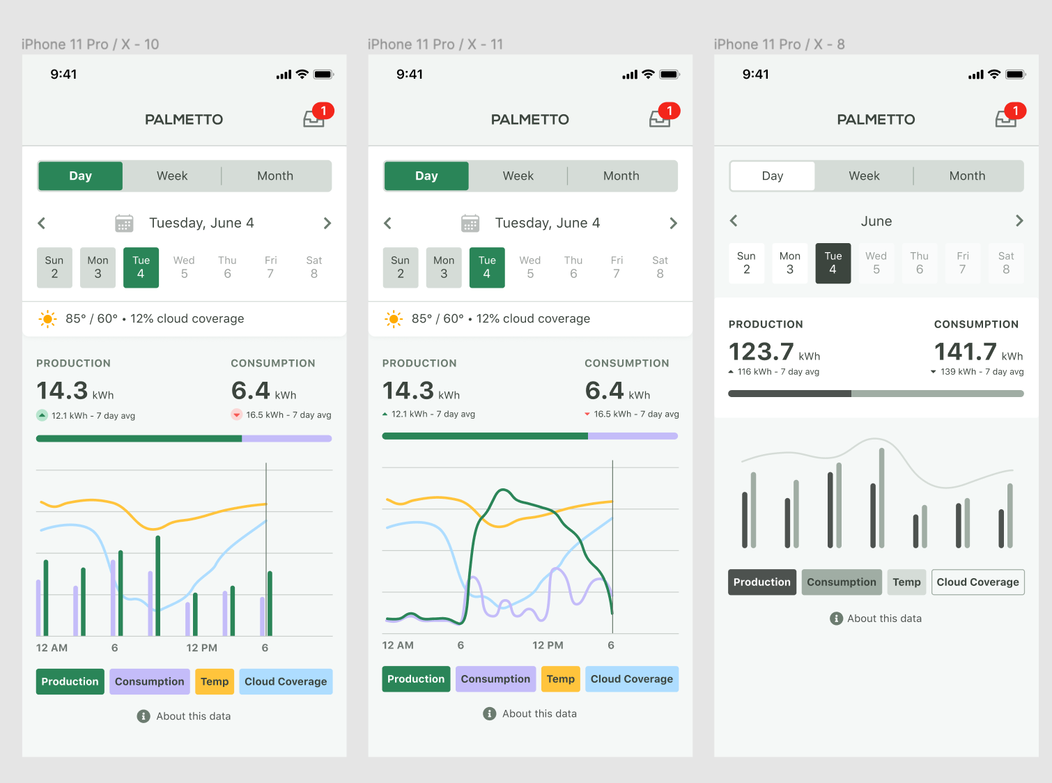
Task: Click green up-arrow average indicator in X - 10
Action: pyautogui.click(x=42, y=415)
